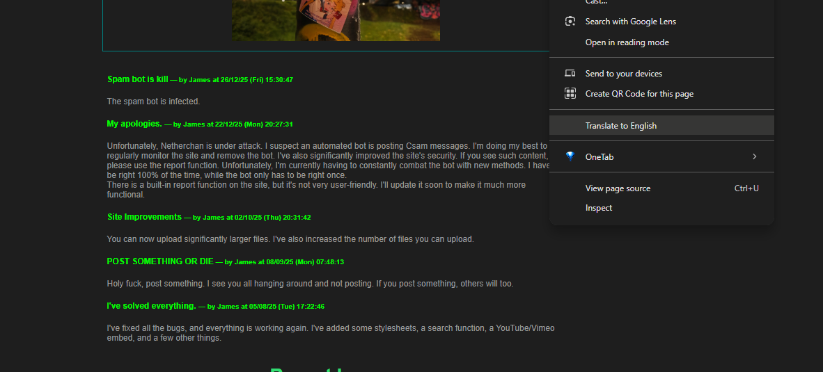823x372 pixels.
Task: Open the "Site Improvements" post heading
Action: tap(144, 217)
